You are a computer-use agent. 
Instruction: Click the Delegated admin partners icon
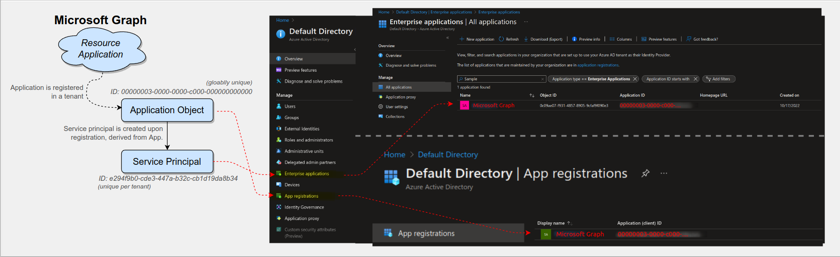point(279,162)
